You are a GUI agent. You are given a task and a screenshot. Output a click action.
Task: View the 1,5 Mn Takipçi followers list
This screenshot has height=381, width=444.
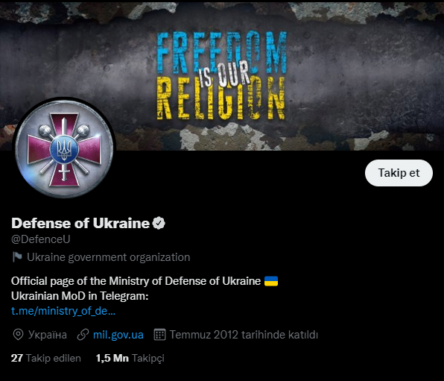(x=130, y=359)
